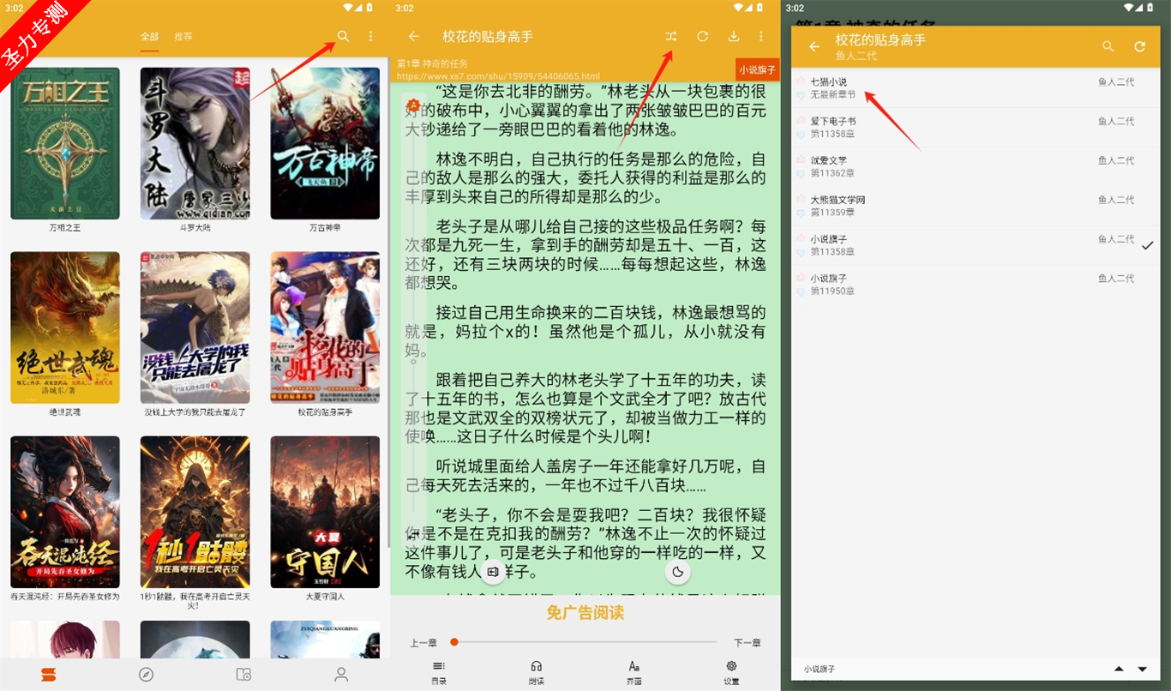Viewport: 1171px width, 691px height.
Task: Select the 大熊猫文学网 source
Action: pos(976,207)
